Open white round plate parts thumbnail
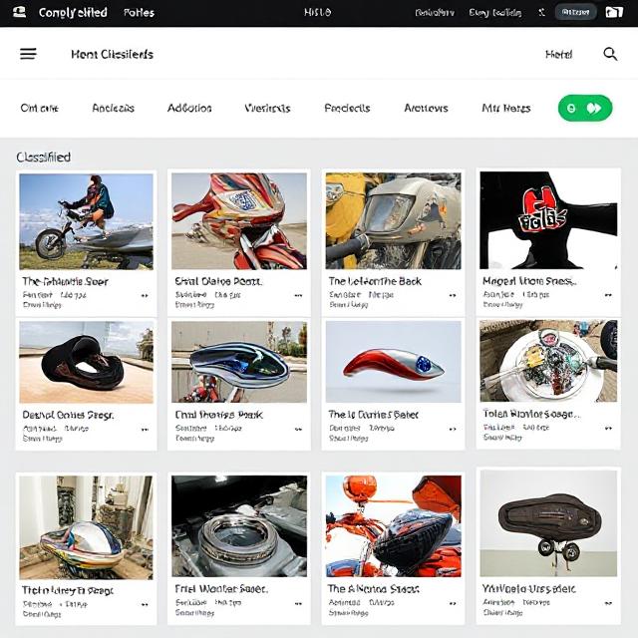638x638 pixels. (548, 361)
